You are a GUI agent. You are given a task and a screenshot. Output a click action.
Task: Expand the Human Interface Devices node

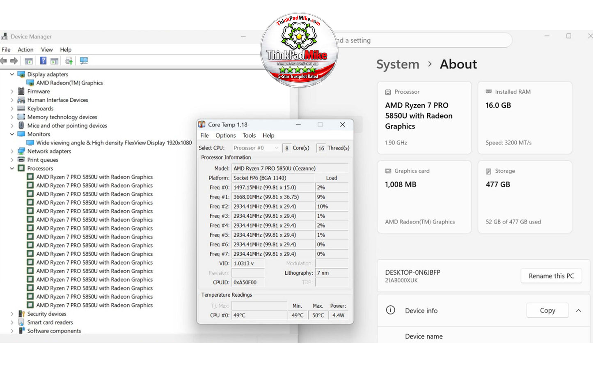pyautogui.click(x=12, y=100)
